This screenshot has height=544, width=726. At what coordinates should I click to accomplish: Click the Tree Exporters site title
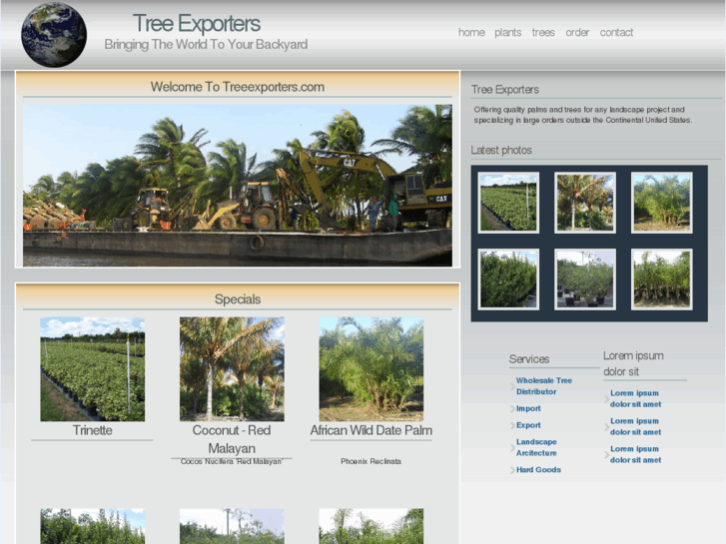197,23
